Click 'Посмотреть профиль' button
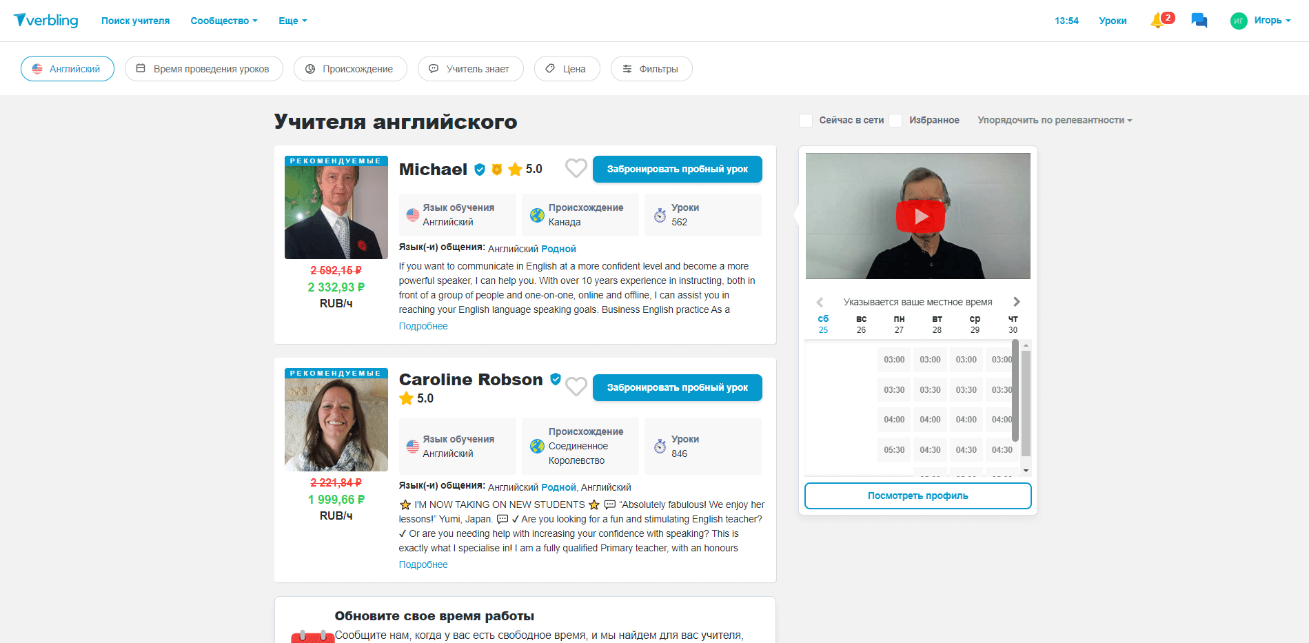 coord(917,496)
